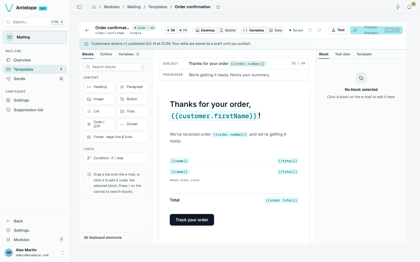Click the info icon in drag hint
Viewport: 420px width, 262px height.
[89, 174]
